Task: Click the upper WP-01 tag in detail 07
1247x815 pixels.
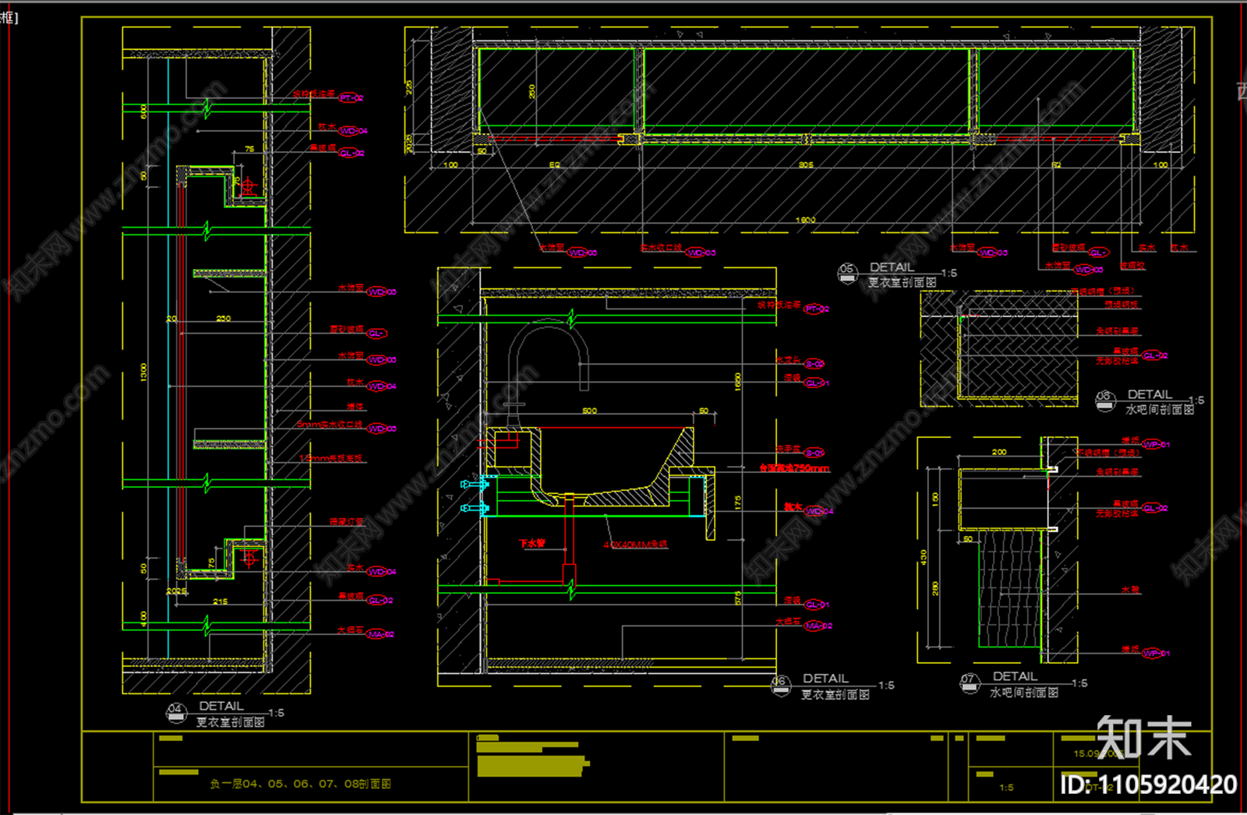Action: (x=1156, y=445)
